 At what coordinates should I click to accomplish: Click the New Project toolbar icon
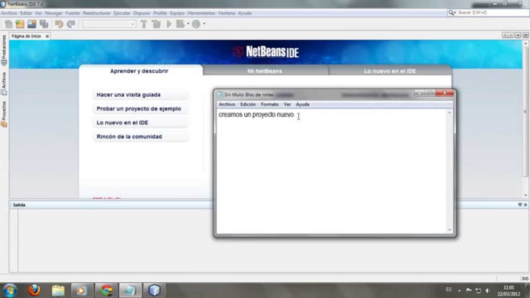point(20,24)
